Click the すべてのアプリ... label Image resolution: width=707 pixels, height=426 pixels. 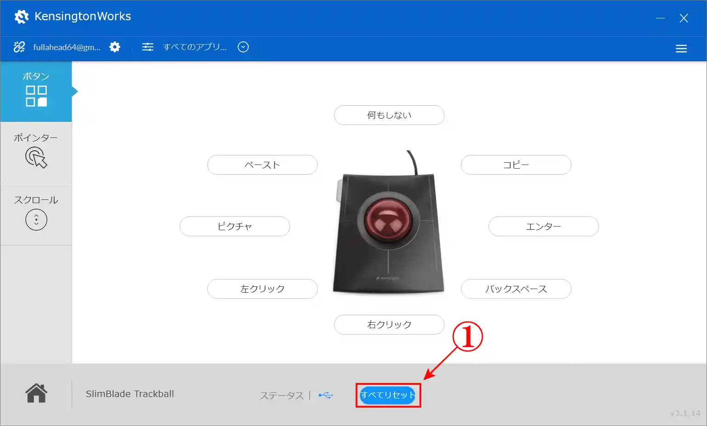[x=194, y=47]
